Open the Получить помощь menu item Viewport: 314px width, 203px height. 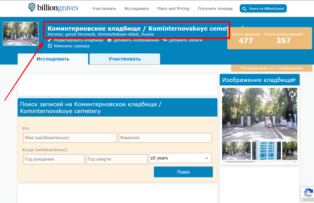pos(215,8)
